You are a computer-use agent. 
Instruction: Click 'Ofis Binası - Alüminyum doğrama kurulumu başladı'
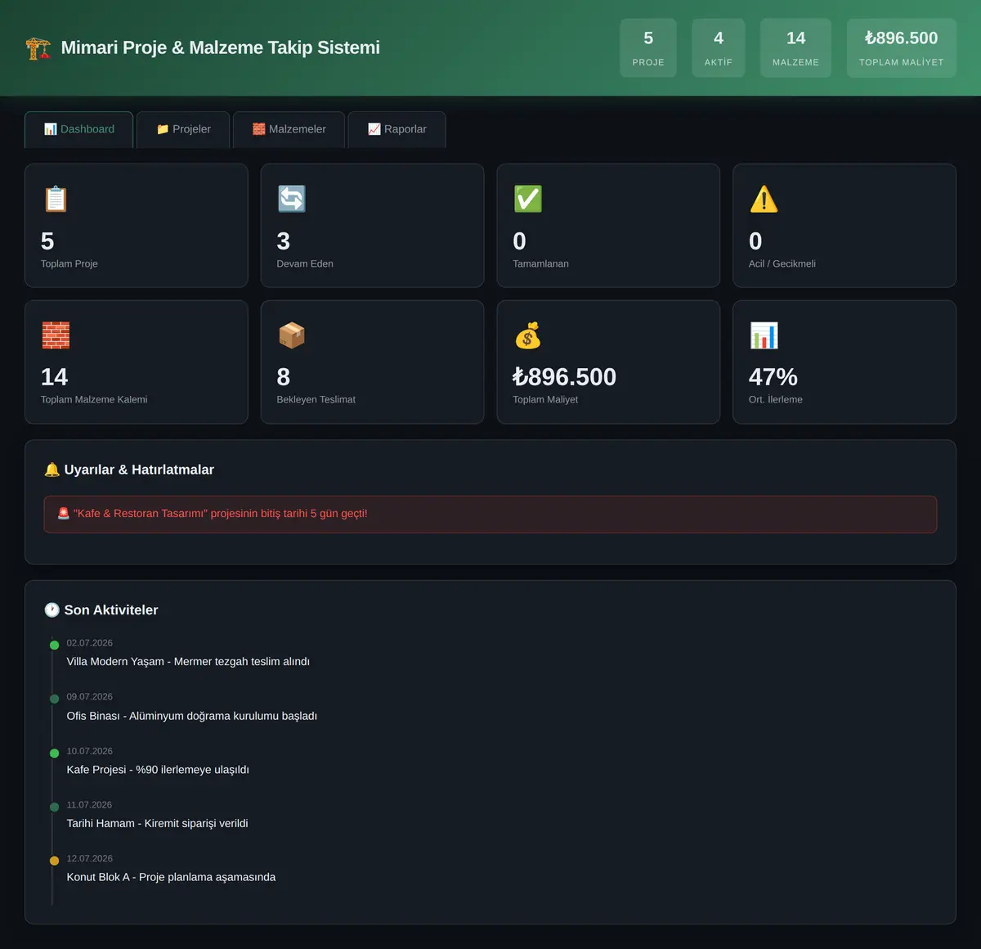coord(192,716)
